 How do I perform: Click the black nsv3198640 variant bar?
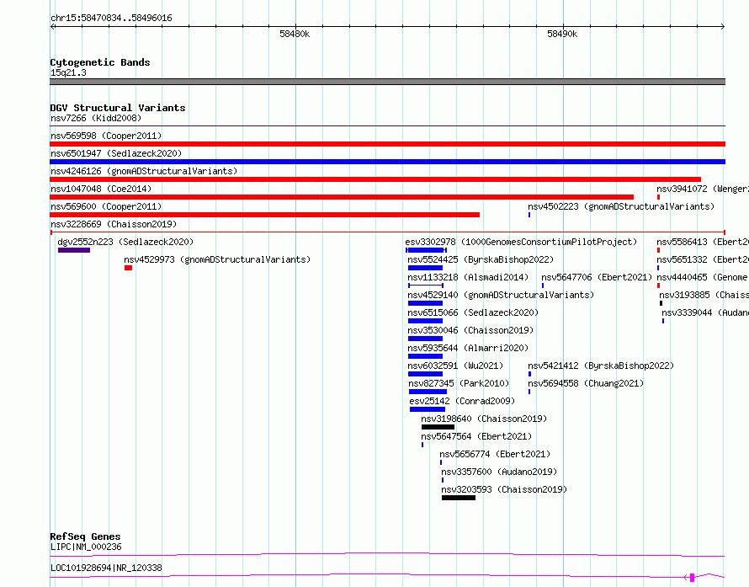click(438, 427)
